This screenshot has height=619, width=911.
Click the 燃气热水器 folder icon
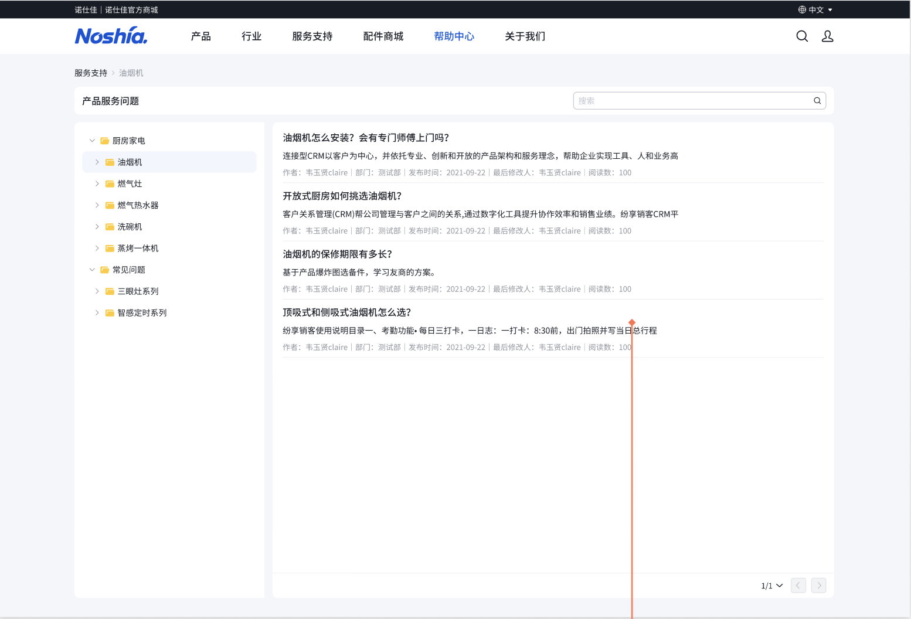pyautogui.click(x=110, y=205)
